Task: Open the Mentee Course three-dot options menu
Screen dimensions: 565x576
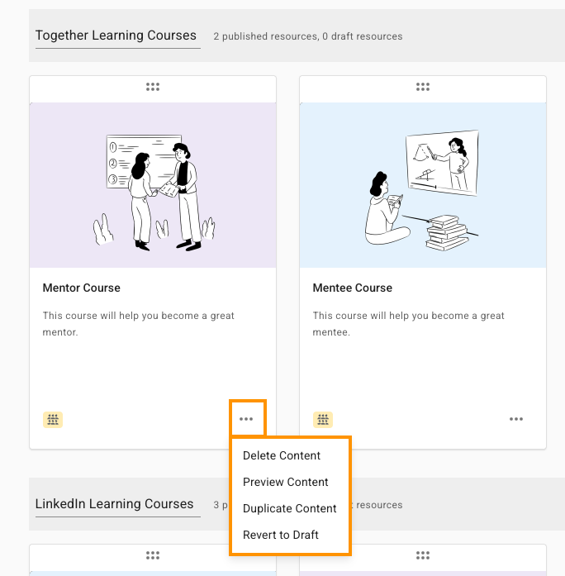Action: [x=516, y=419]
